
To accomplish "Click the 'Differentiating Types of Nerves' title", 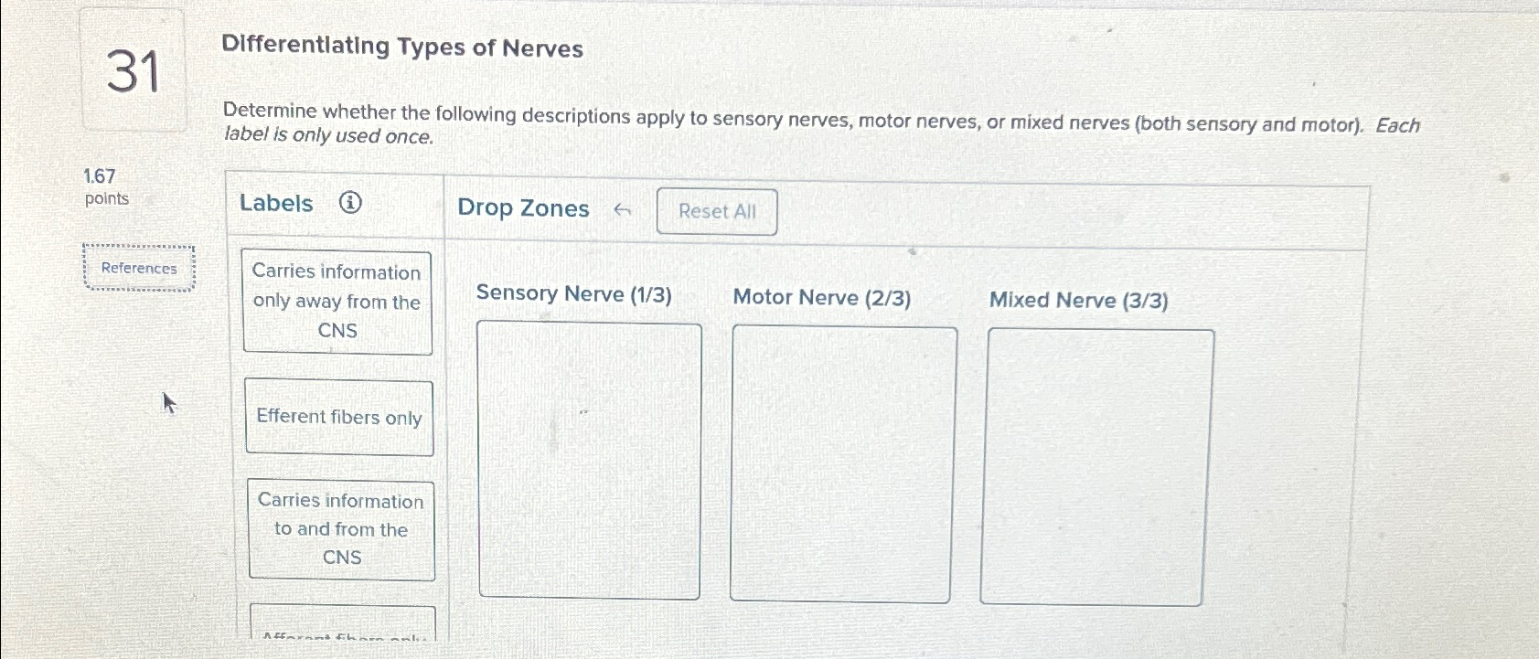I will coord(403,48).
